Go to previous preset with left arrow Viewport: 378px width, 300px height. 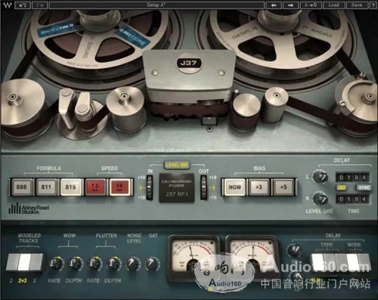[x=274, y=5]
